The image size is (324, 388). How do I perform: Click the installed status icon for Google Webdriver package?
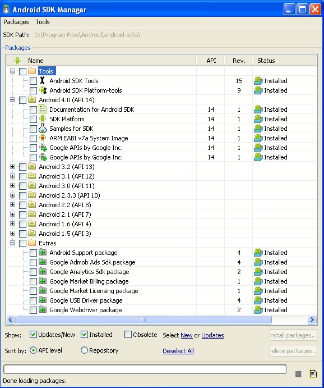[258, 310]
